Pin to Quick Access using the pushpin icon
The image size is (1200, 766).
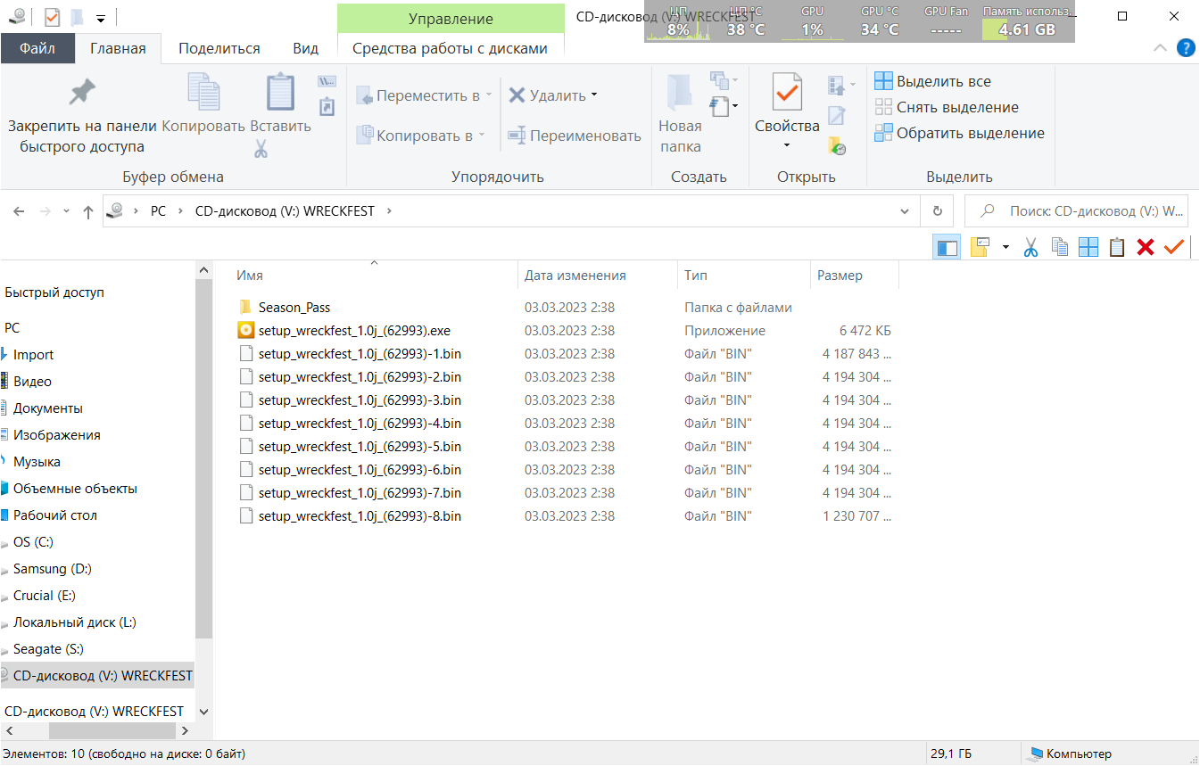click(82, 92)
